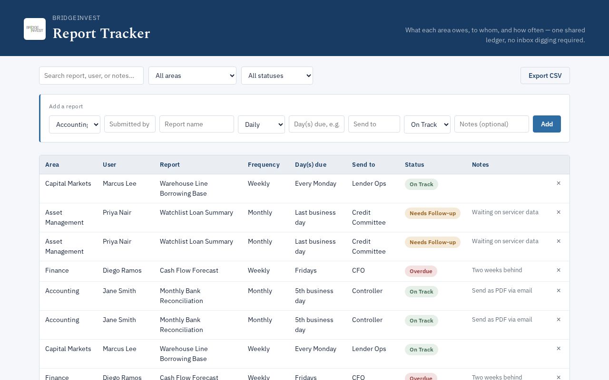Click the Add a report section label
609x380 pixels.
(66, 106)
